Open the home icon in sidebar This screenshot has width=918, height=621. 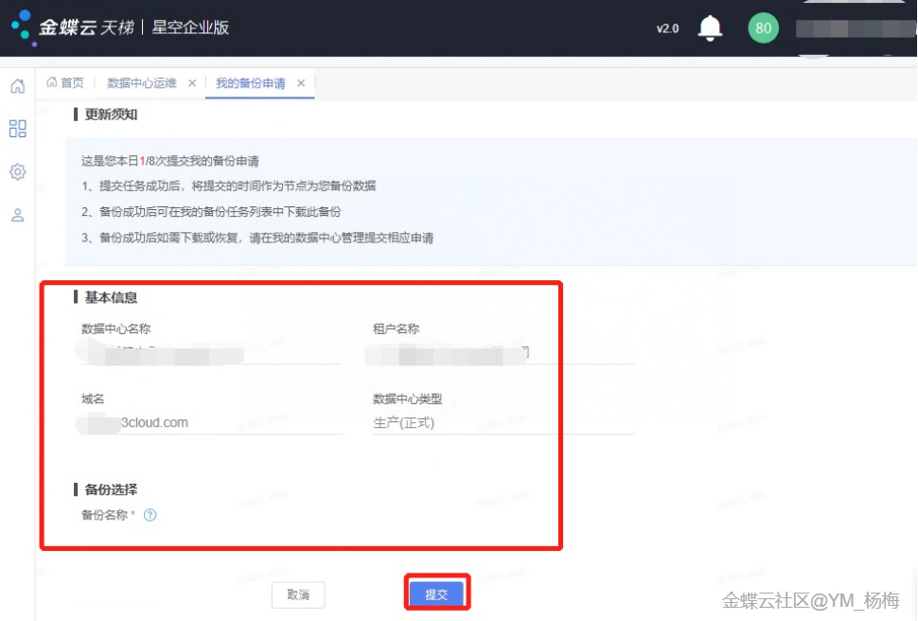18,86
